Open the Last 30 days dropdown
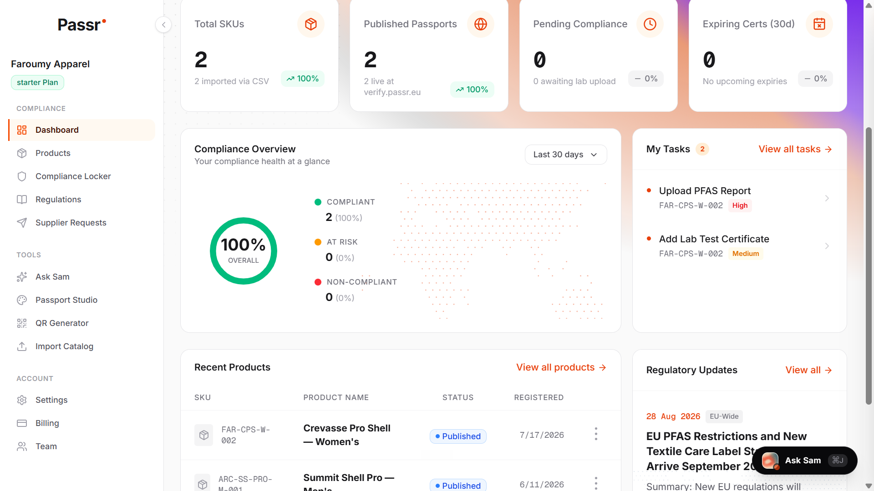Image resolution: width=874 pixels, height=491 pixels. pyautogui.click(x=566, y=155)
